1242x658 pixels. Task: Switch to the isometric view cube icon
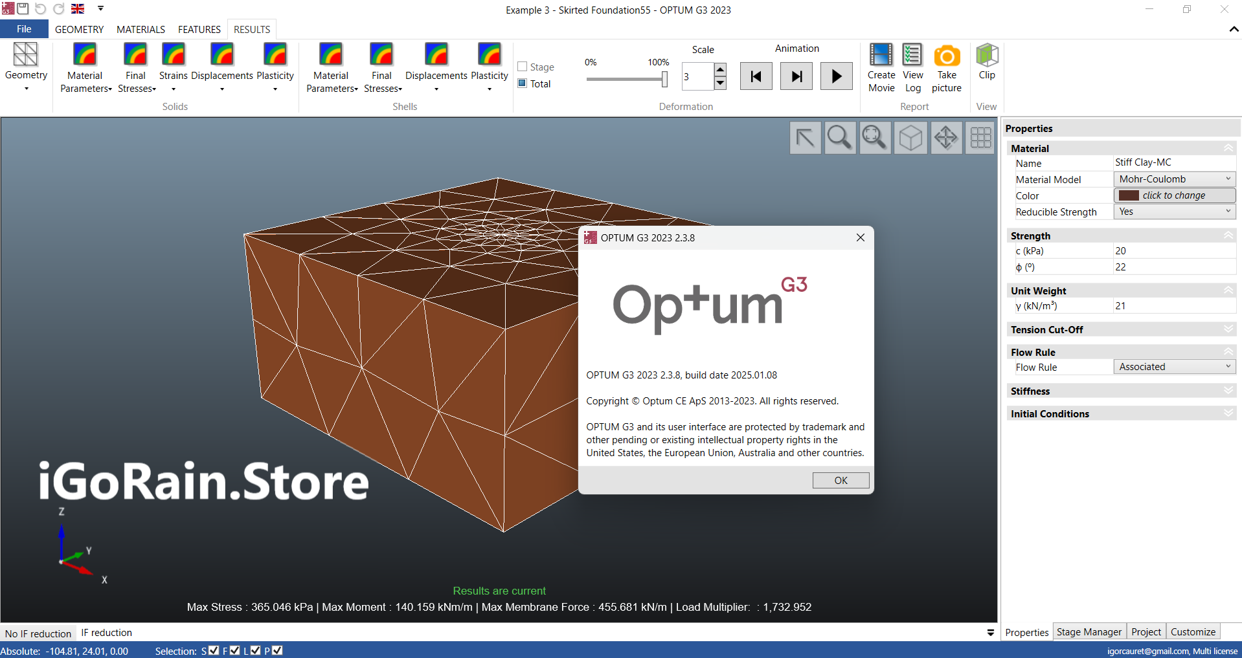[910, 137]
